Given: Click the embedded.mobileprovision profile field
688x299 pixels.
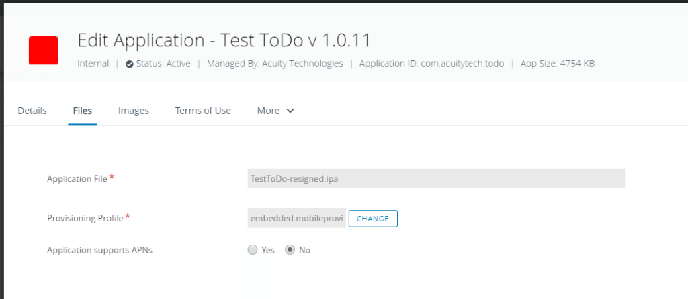Looking at the screenshot, I should tap(296, 219).
